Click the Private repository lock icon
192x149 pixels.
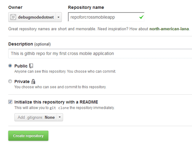coord(33,82)
